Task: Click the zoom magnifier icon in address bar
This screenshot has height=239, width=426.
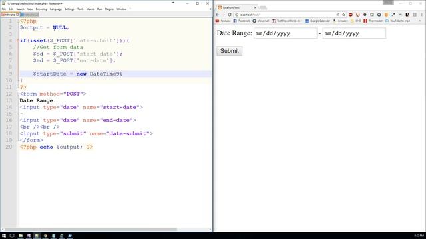Action: 338,15
